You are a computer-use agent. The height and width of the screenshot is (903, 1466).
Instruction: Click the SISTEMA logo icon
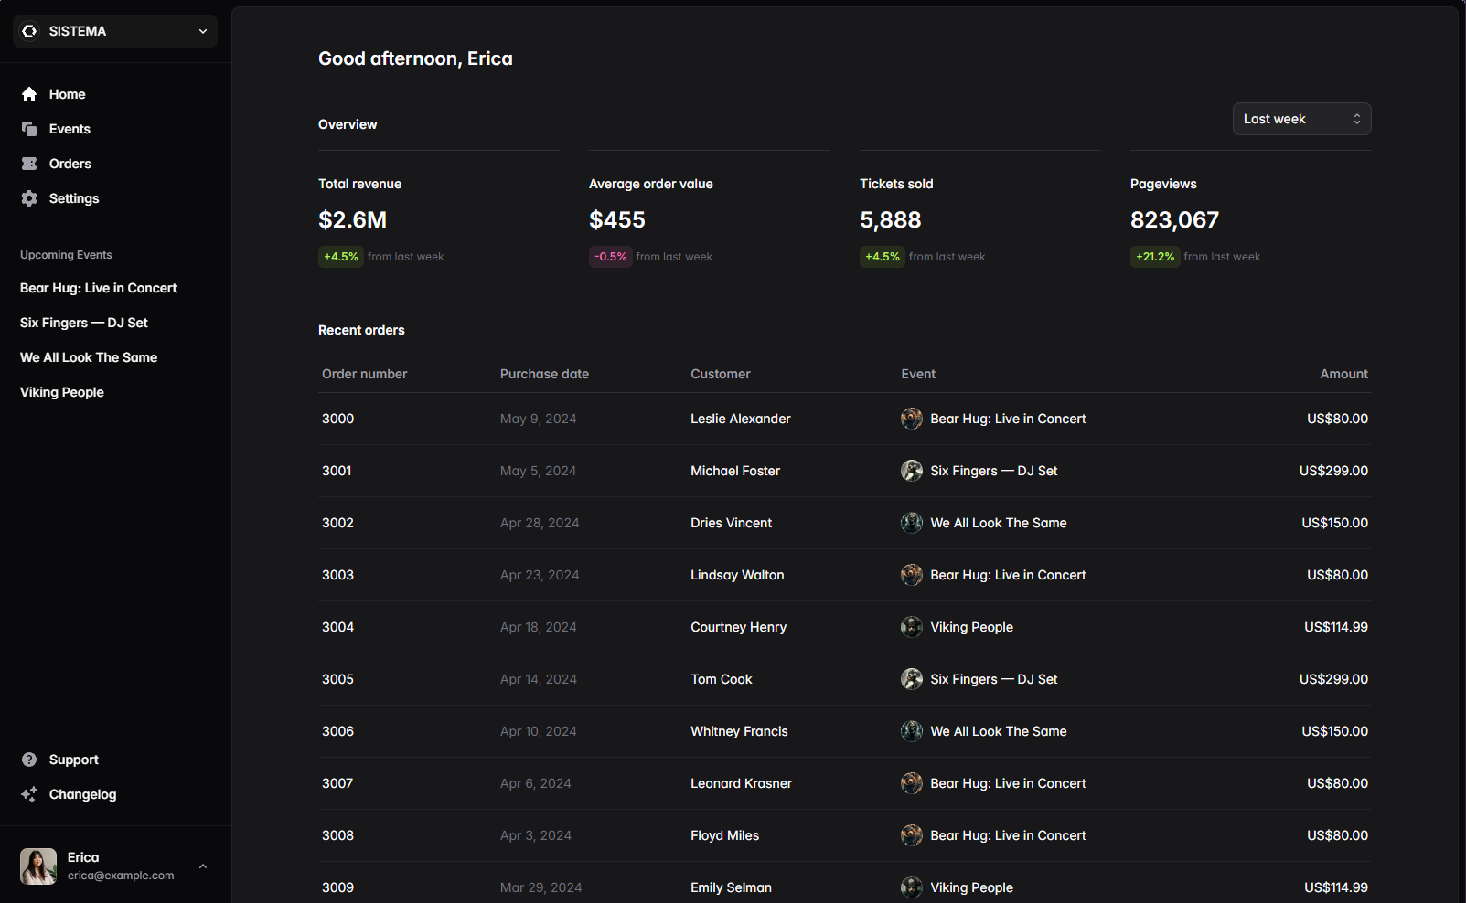click(30, 31)
